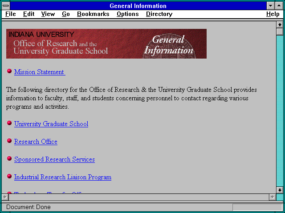The image size is (285, 213).
Task: Follow the Mission Statement link
Action: (x=40, y=72)
